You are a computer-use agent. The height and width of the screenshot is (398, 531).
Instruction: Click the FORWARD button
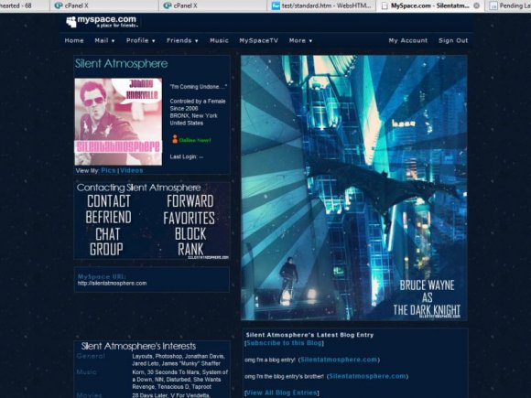click(190, 201)
